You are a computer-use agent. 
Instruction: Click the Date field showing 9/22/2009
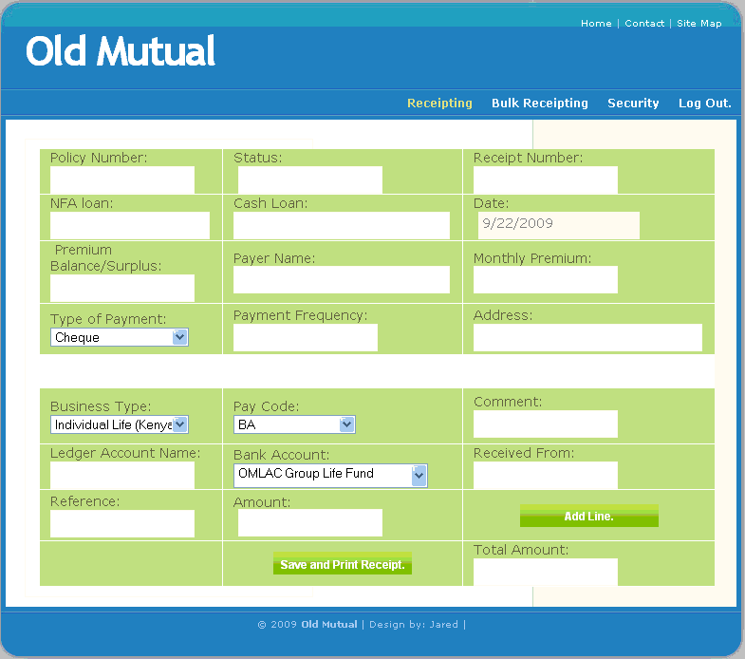click(559, 225)
